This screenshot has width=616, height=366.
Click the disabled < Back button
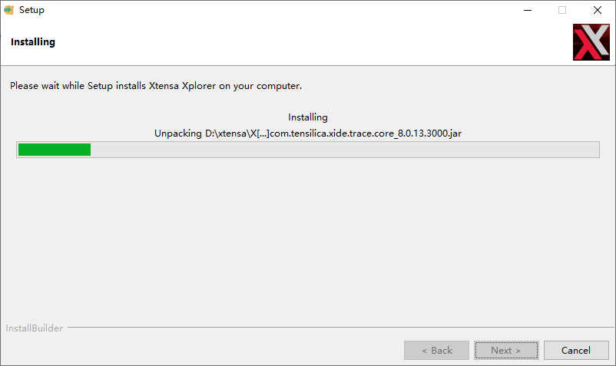(x=436, y=350)
